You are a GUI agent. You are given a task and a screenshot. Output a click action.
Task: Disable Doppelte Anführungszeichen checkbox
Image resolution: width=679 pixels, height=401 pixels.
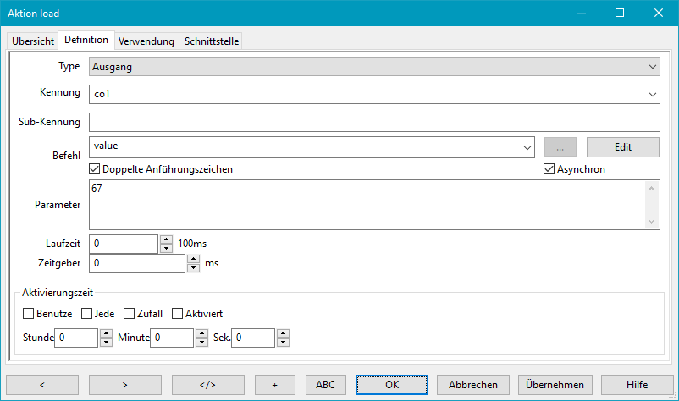95,169
